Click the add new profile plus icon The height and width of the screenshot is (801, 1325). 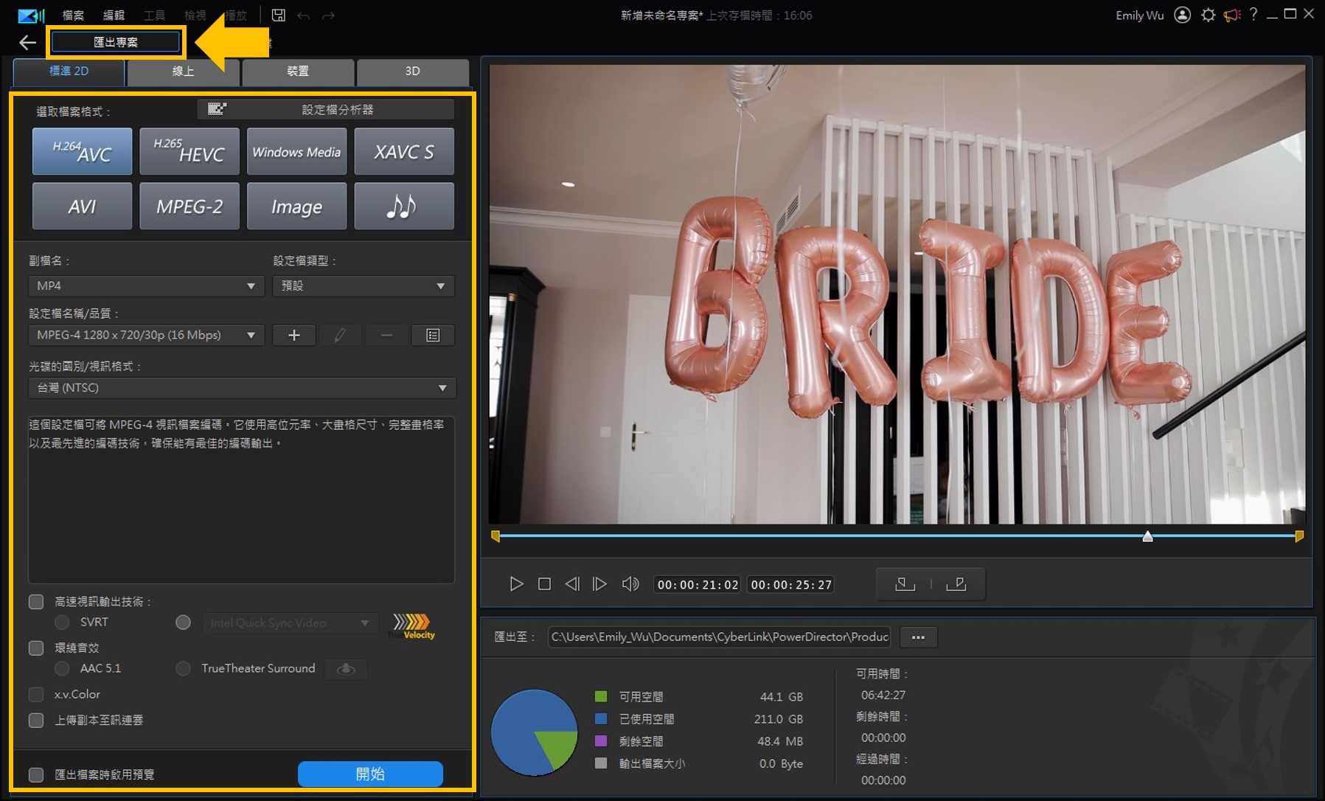click(293, 335)
